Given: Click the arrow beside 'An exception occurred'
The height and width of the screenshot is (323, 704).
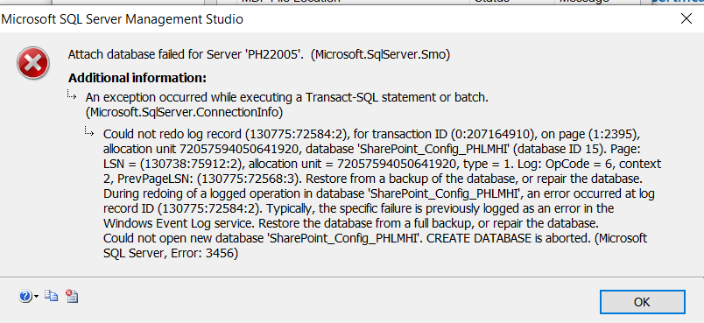Looking at the screenshot, I should pyautogui.click(x=72, y=95).
